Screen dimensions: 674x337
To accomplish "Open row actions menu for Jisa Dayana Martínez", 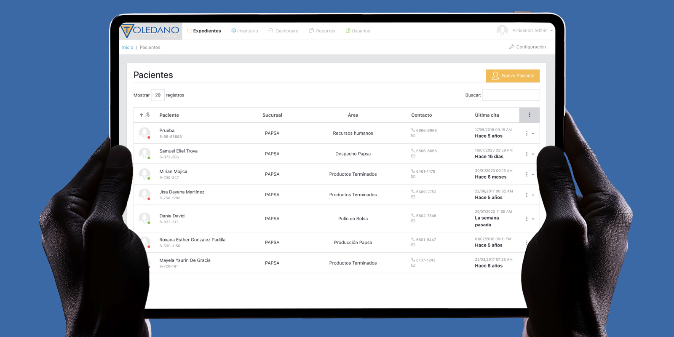I will click(530, 195).
